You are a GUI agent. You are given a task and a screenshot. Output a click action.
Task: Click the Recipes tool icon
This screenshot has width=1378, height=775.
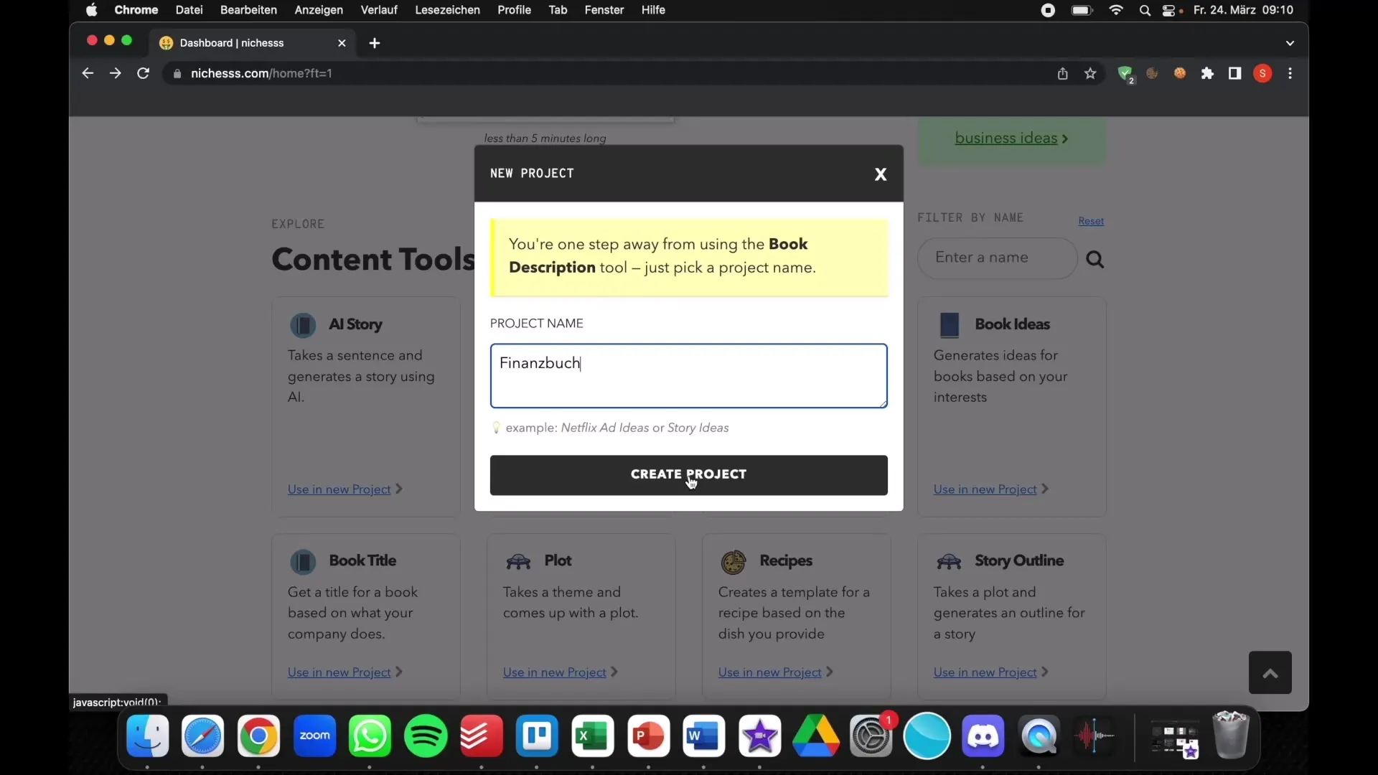click(x=733, y=560)
